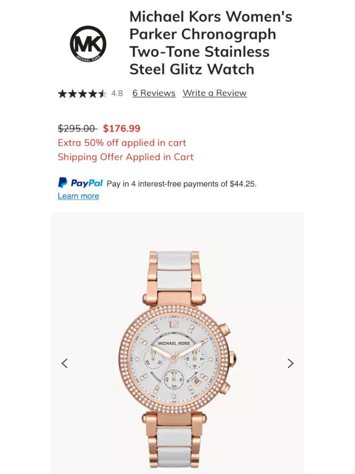Click the watch dial in product image
Image resolution: width=355 pixels, height=474 pixels.
(174, 359)
